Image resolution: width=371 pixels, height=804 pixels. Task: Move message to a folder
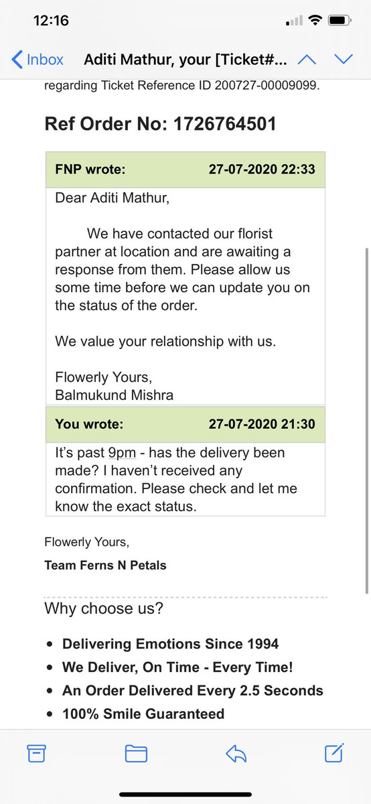pyautogui.click(x=136, y=753)
